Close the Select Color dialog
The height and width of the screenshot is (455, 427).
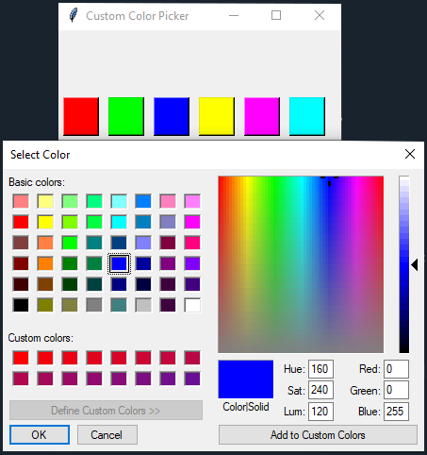[x=410, y=154]
